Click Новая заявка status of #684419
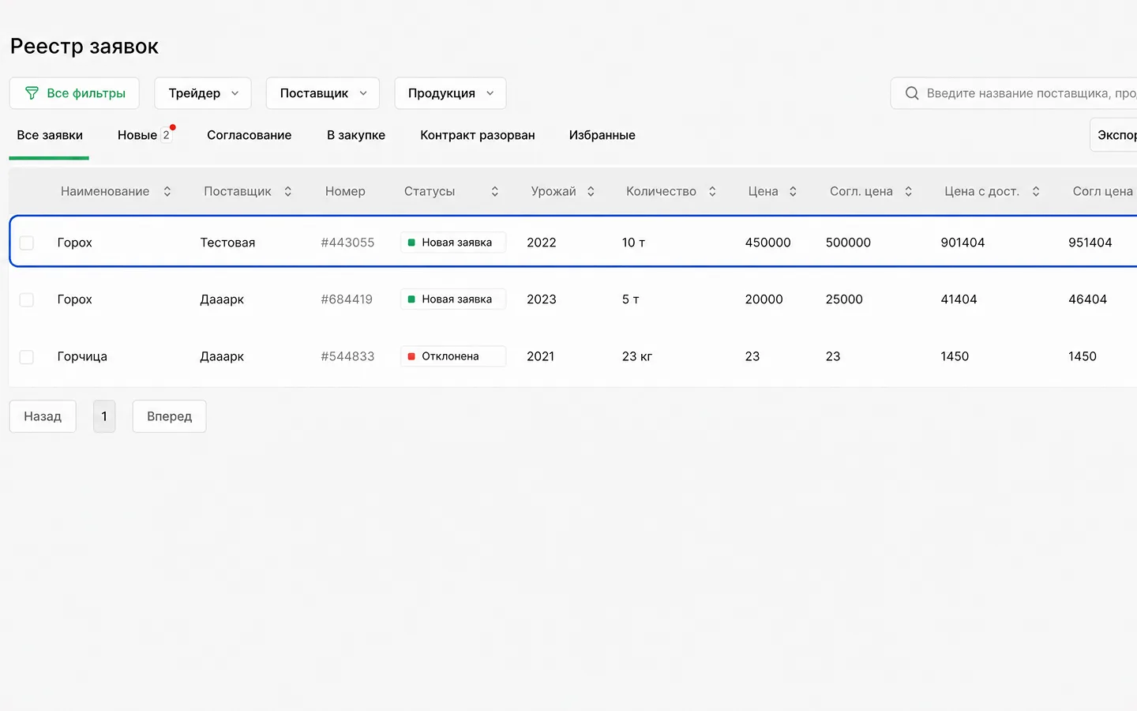The image size is (1137, 711). point(453,299)
